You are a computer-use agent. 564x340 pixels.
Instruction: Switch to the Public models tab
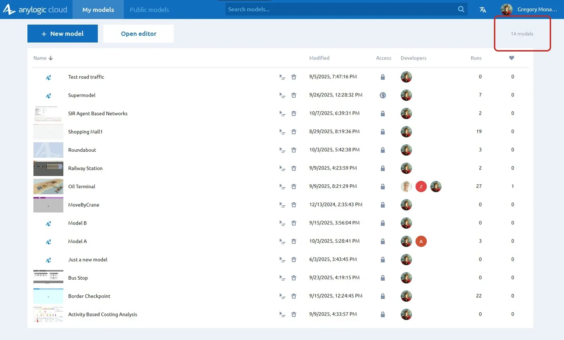tap(149, 10)
